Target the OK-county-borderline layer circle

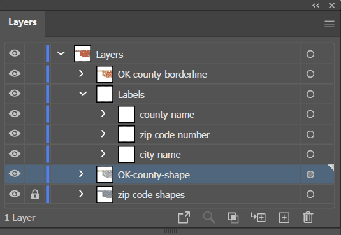click(310, 74)
